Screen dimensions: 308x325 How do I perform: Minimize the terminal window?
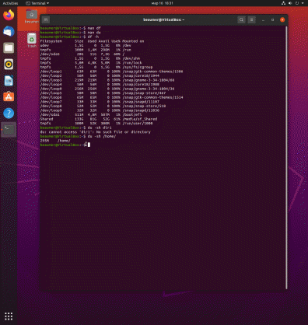(x=263, y=19)
